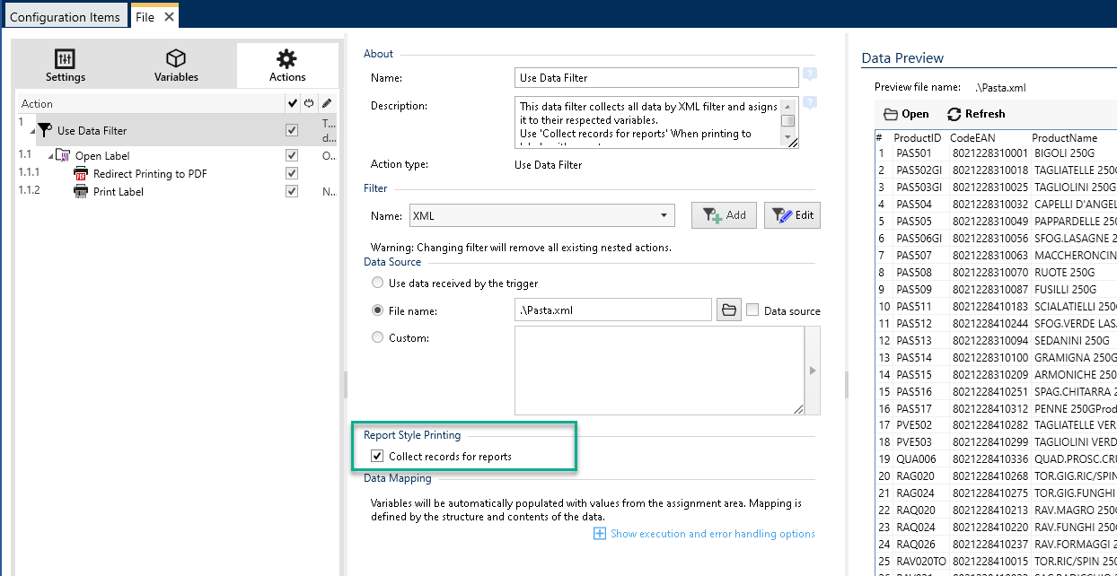Screen dimensions: 1117x576
Task: Click the Custom data text area
Action: pyautogui.click(x=658, y=370)
